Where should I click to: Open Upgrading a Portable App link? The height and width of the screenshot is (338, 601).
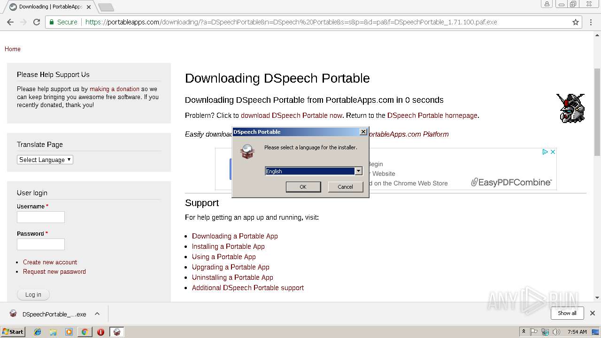coord(231,267)
